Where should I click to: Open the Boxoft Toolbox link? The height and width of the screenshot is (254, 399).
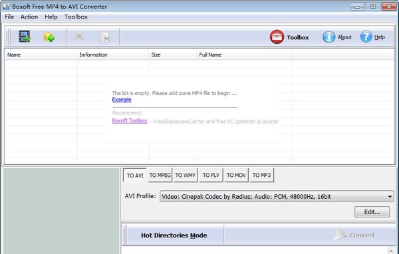[130, 120]
